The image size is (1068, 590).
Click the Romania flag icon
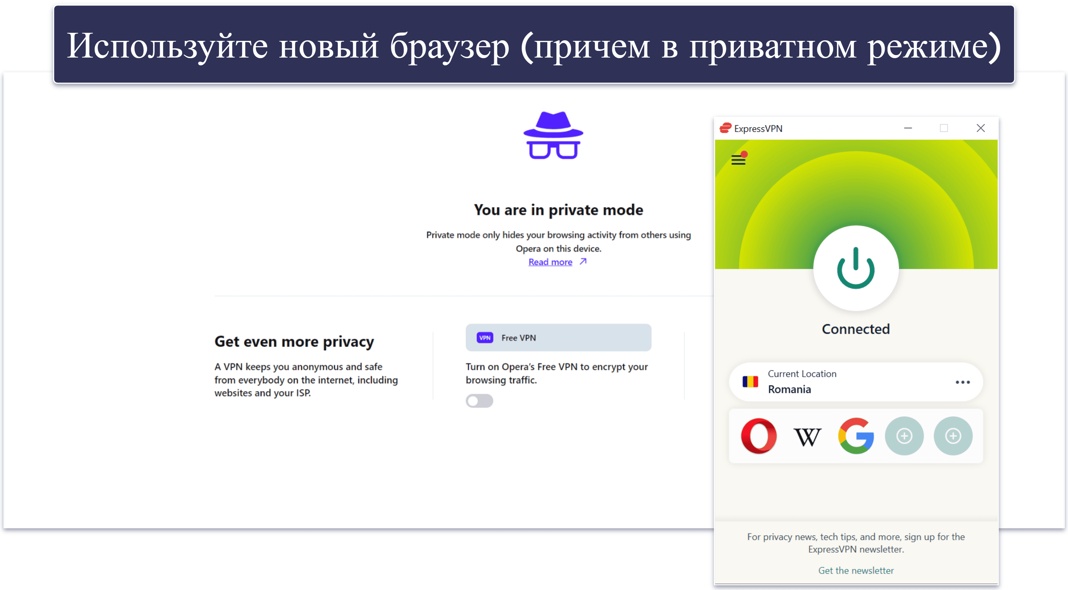750,381
